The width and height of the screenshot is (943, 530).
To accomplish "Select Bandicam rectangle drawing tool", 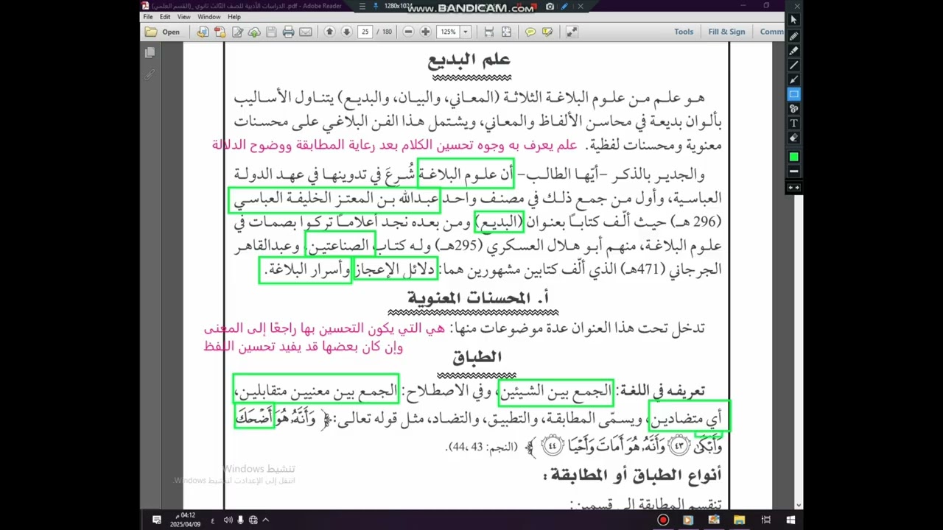I will [x=793, y=94].
